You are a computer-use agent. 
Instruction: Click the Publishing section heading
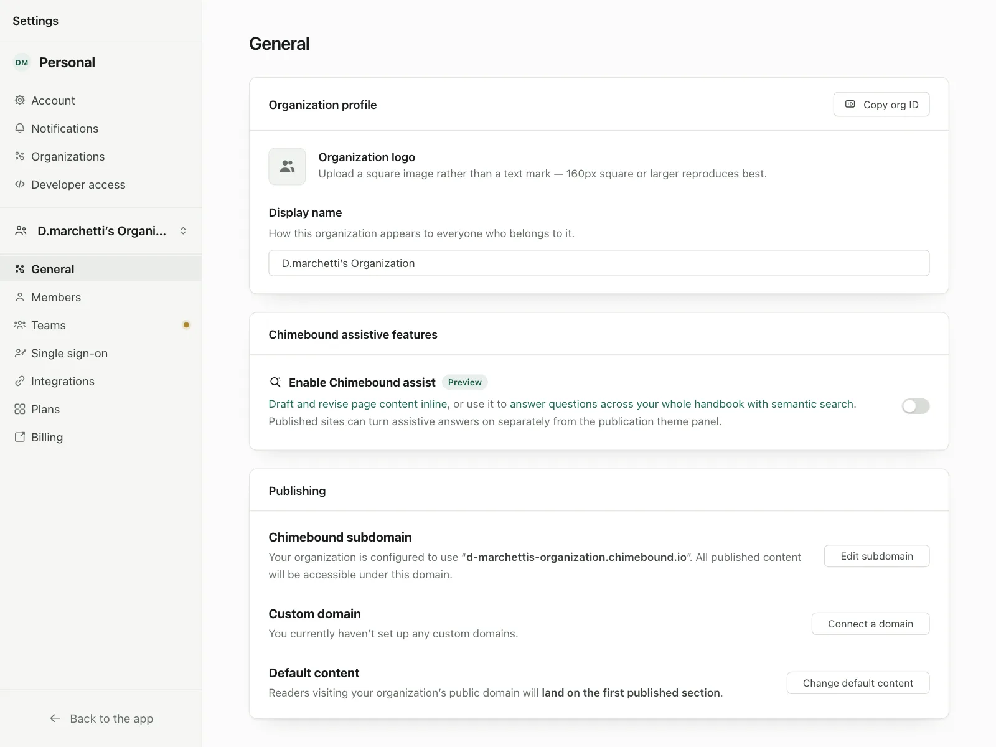(297, 491)
